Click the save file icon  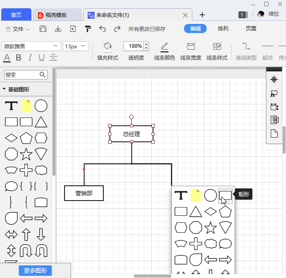43,29
